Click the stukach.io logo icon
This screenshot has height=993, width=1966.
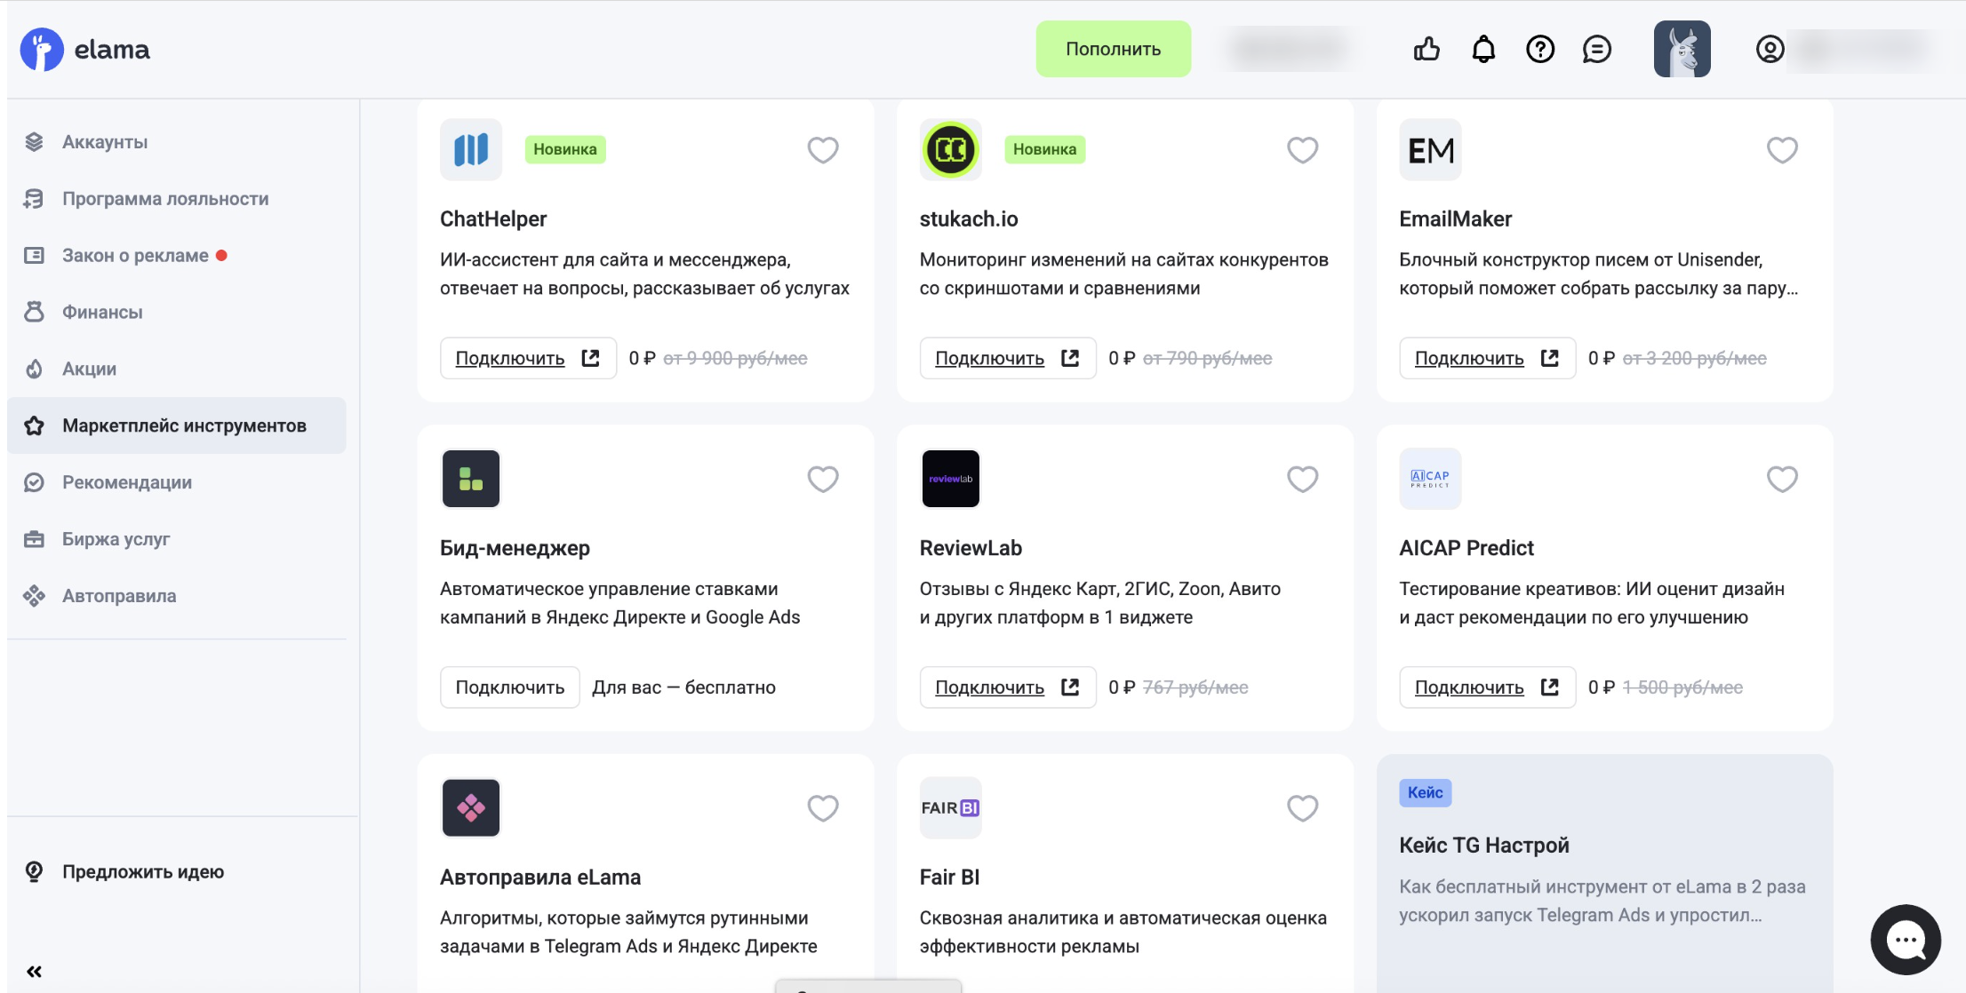(x=951, y=149)
